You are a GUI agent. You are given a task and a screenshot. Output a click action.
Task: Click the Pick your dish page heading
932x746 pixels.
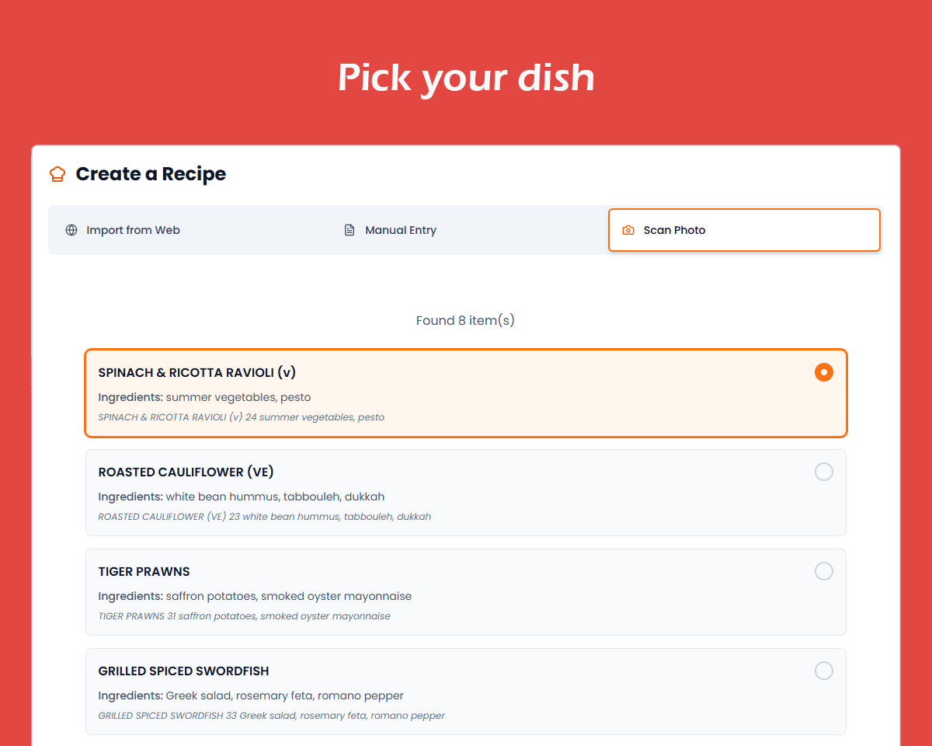[466, 78]
